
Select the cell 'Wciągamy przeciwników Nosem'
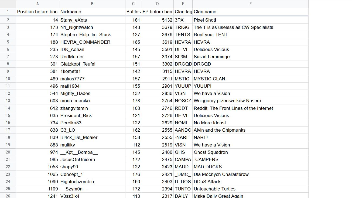click(x=251, y=101)
